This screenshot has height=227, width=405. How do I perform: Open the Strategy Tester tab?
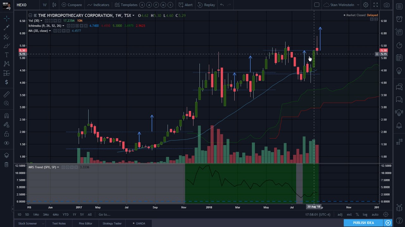[112, 224]
